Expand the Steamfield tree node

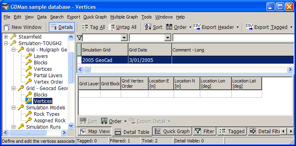coord(6,37)
